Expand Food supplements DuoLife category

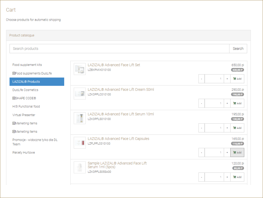pos(14,73)
